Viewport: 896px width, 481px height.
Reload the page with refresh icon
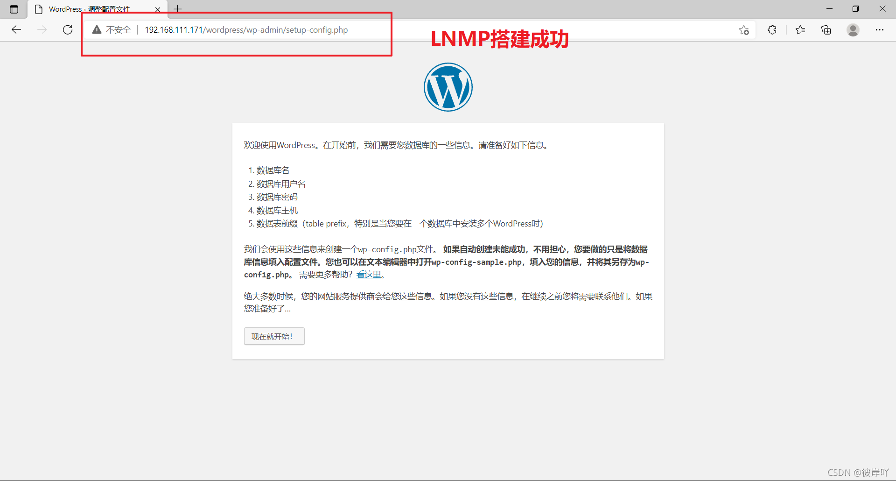[68, 30]
